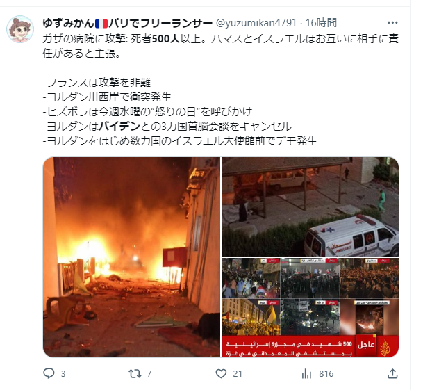Click the share upload icon
The height and width of the screenshot is (390, 423).
click(392, 373)
